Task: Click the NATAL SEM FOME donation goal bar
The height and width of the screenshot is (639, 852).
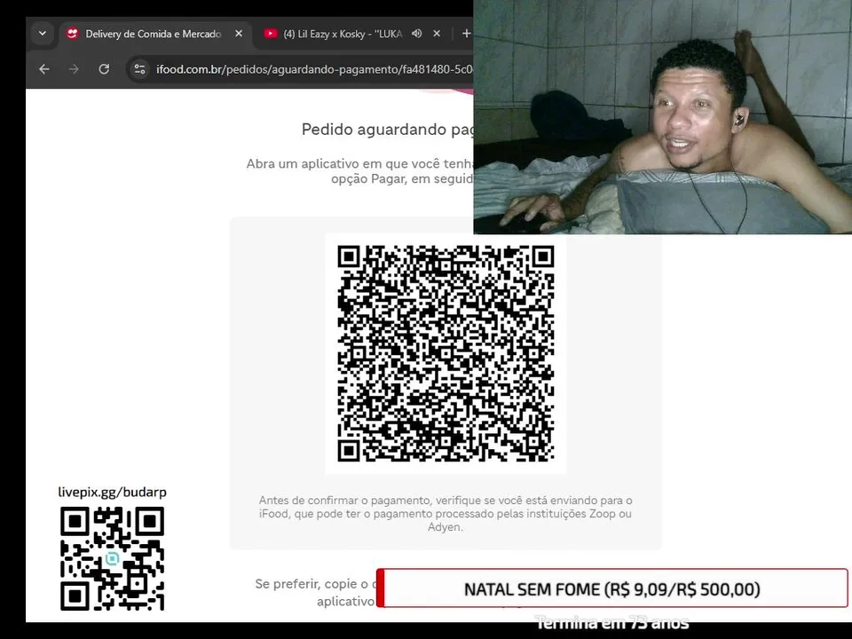Action: (x=611, y=588)
